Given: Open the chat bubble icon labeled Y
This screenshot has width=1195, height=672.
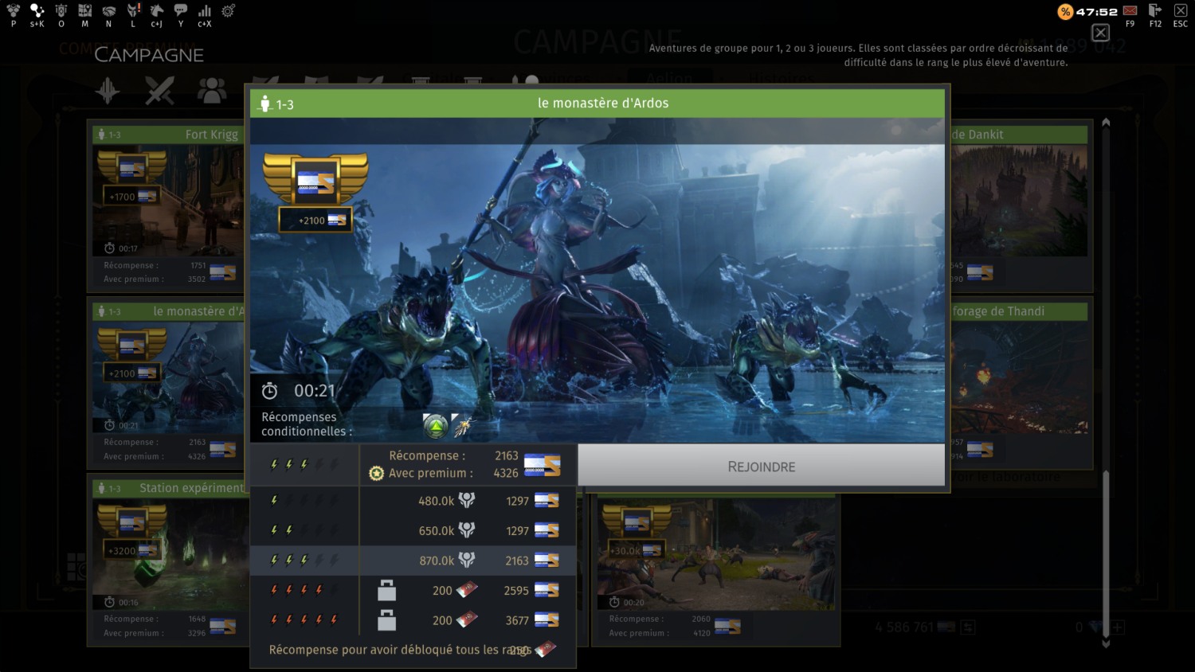Looking at the screenshot, I should point(181,11).
